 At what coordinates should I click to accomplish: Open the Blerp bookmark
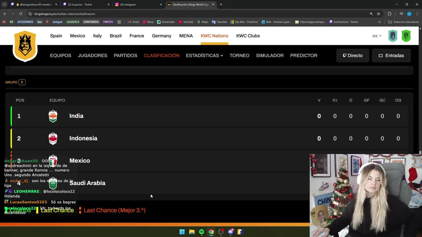tap(148, 22)
